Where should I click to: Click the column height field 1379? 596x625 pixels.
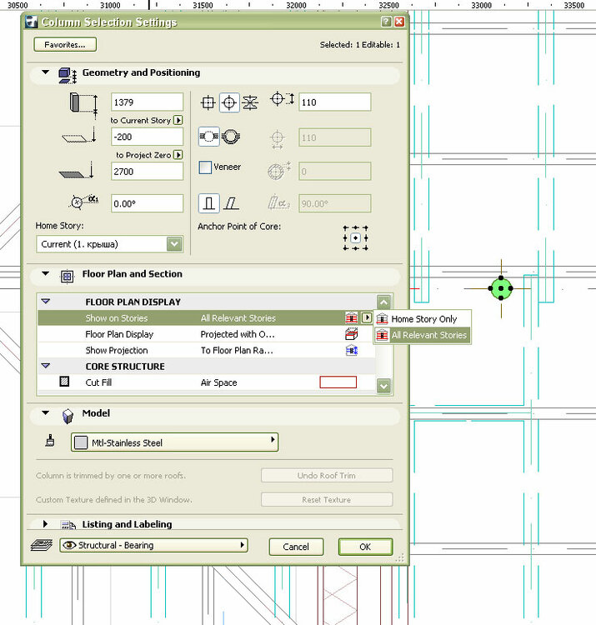pyautogui.click(x=147, y=102)
